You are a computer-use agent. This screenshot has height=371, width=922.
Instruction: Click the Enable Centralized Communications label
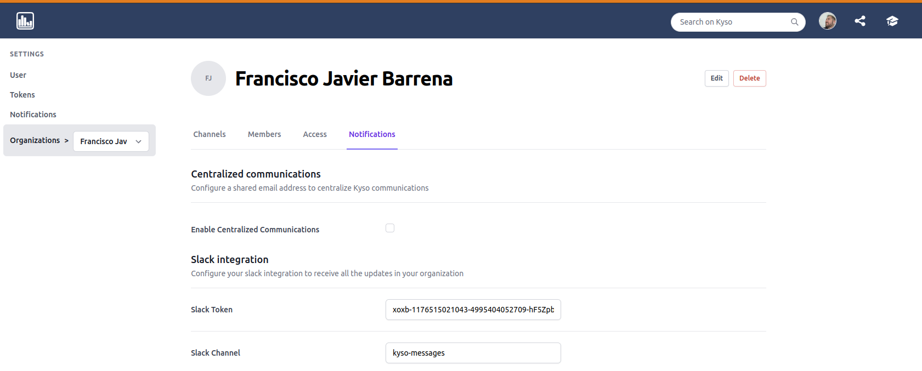coord(255,230)
